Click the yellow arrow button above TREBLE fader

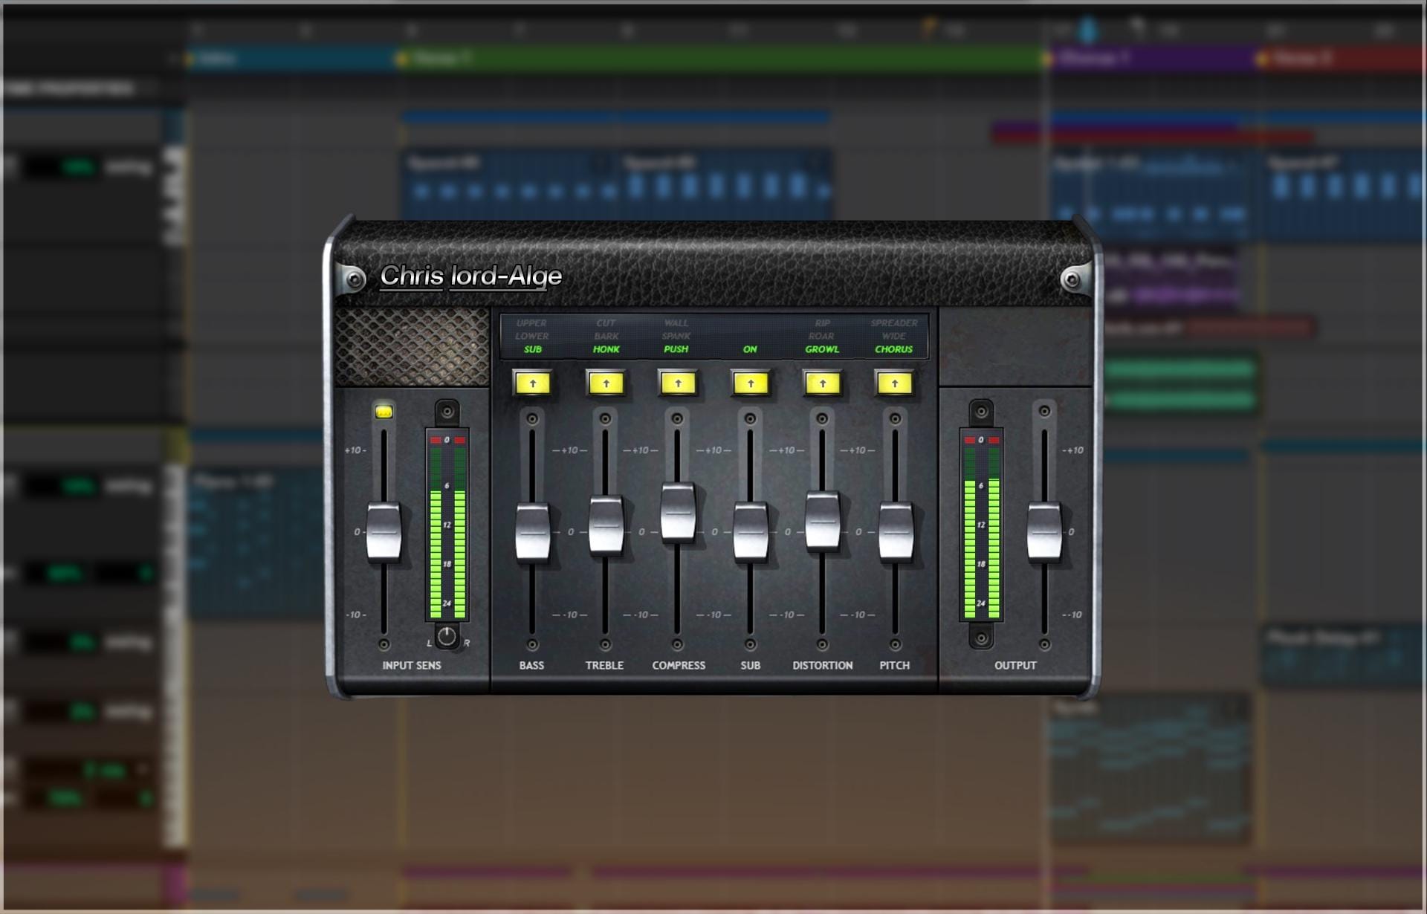(606, 383)
